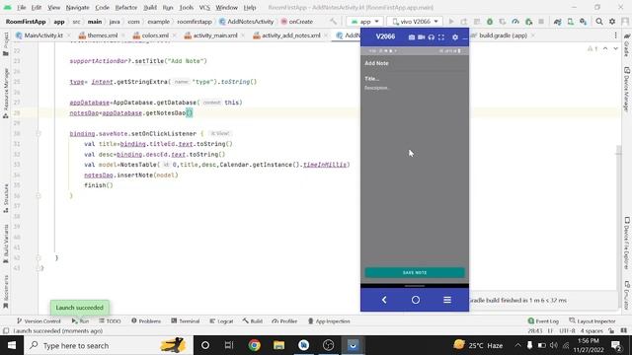Open the Terminal tool window

[186, 321]
